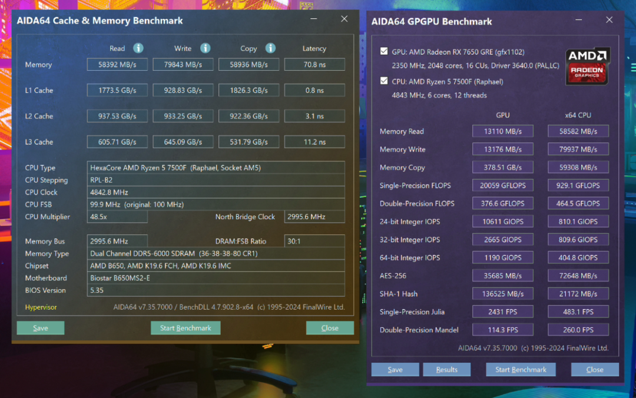Select Memory Copy value 58936 MB/s

click(249, 65)
